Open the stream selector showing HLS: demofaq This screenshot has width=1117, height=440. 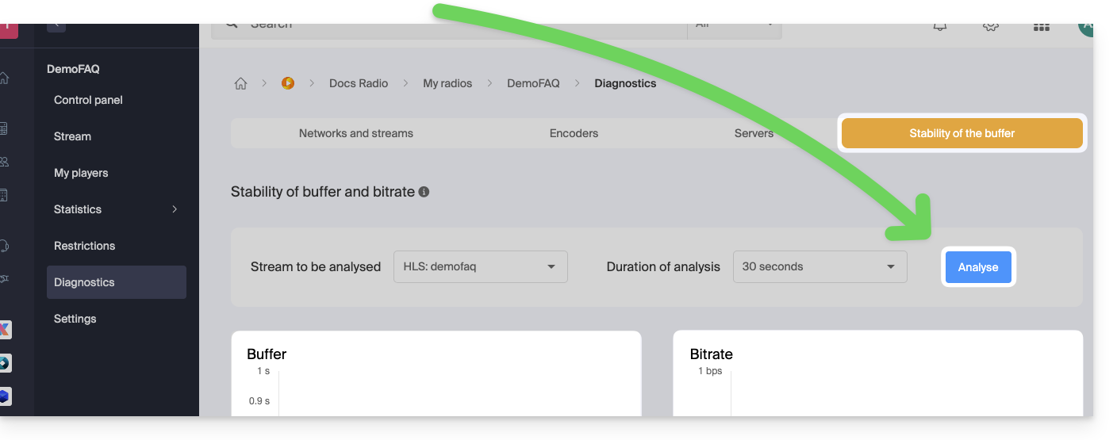(480, 267)
